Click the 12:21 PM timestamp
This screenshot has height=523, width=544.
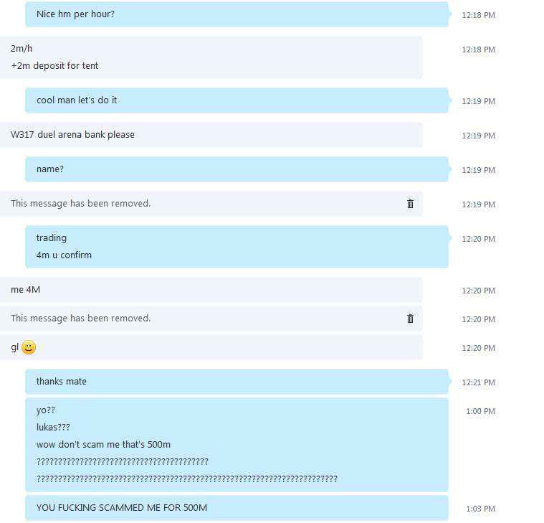click(478, 382)
